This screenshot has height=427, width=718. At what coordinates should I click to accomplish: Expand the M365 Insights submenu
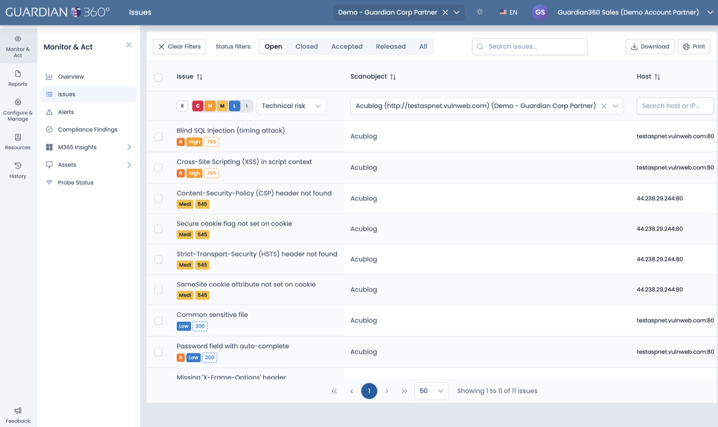coord(129,148)
